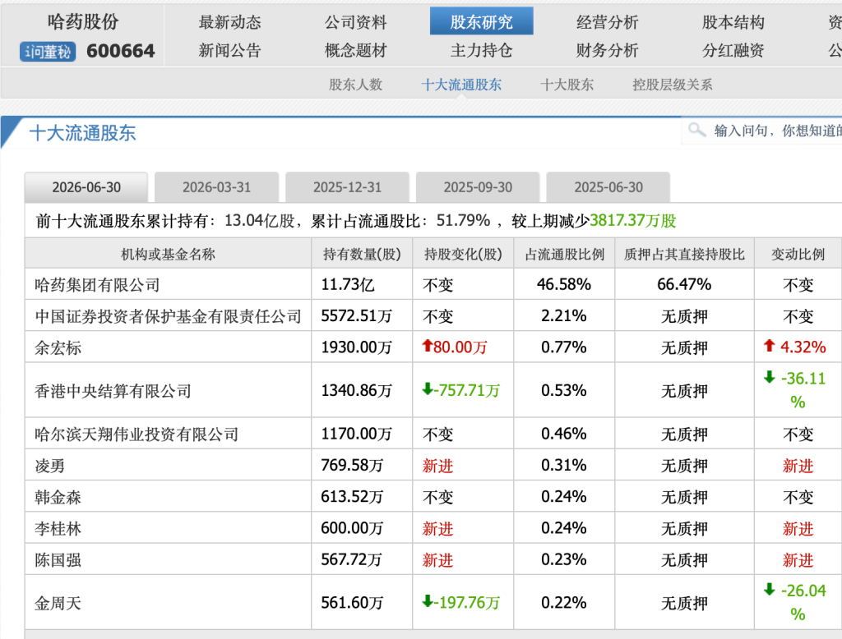Click the 十大流通股东 section heading
842x639 pixels.
click(83, 133)
